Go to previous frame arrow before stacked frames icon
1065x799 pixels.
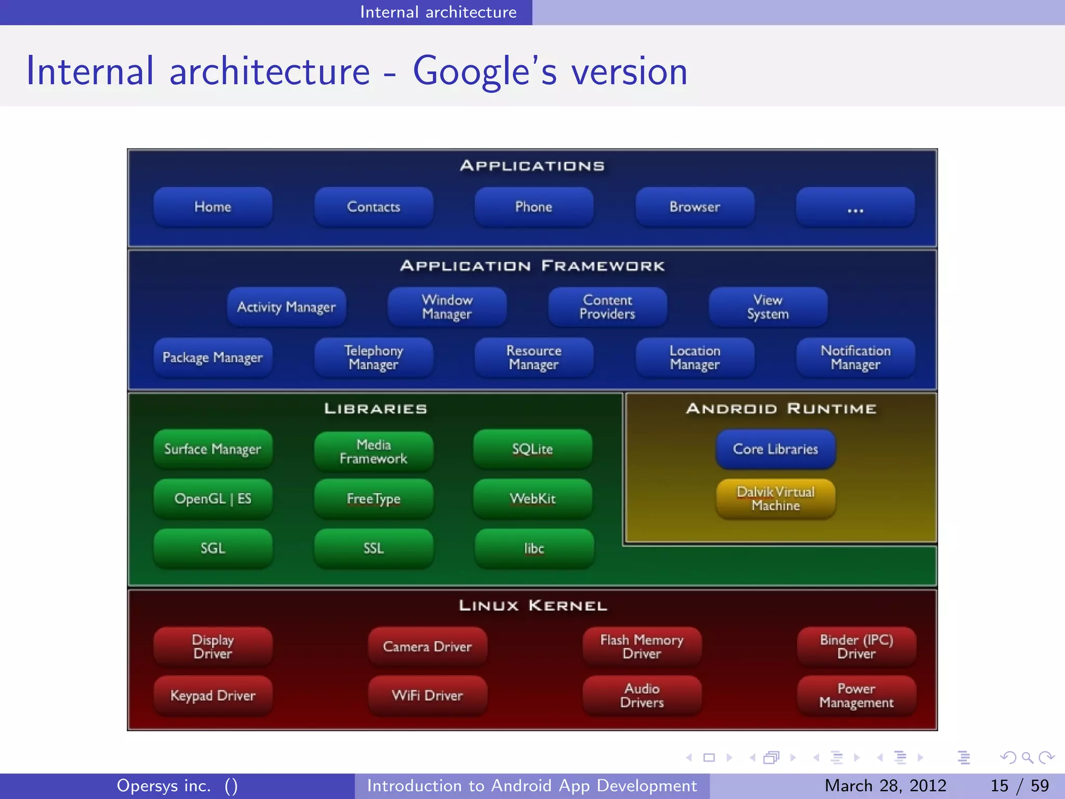[752, 758]
